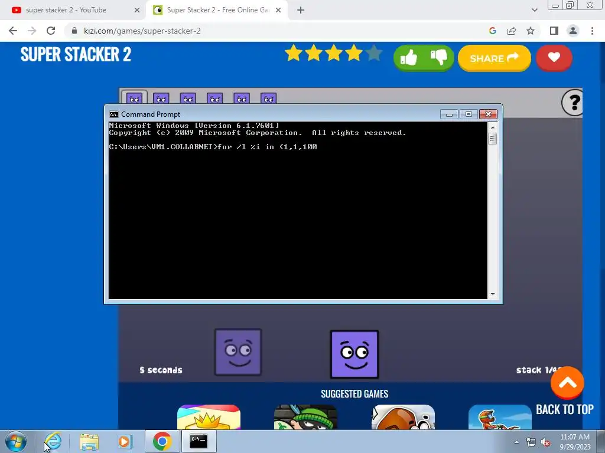Open the robber suggested game thumbnail
This screenshot has height=453, width=605.
[x=305, y=417]
